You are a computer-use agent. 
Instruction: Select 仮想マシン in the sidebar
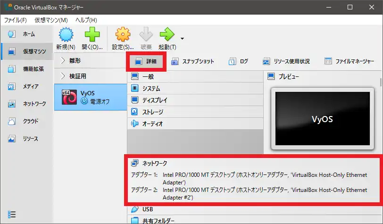(26, 51)
